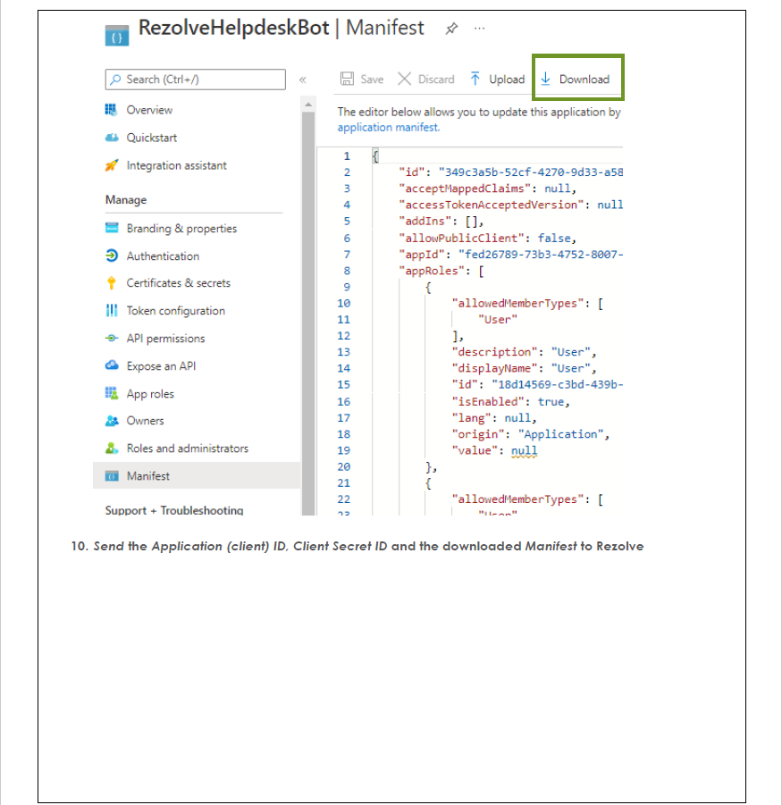Click the "acceptMappedClaims" line in editor
This screenshot has width=782, height=805.
click(x=488, y=189)
